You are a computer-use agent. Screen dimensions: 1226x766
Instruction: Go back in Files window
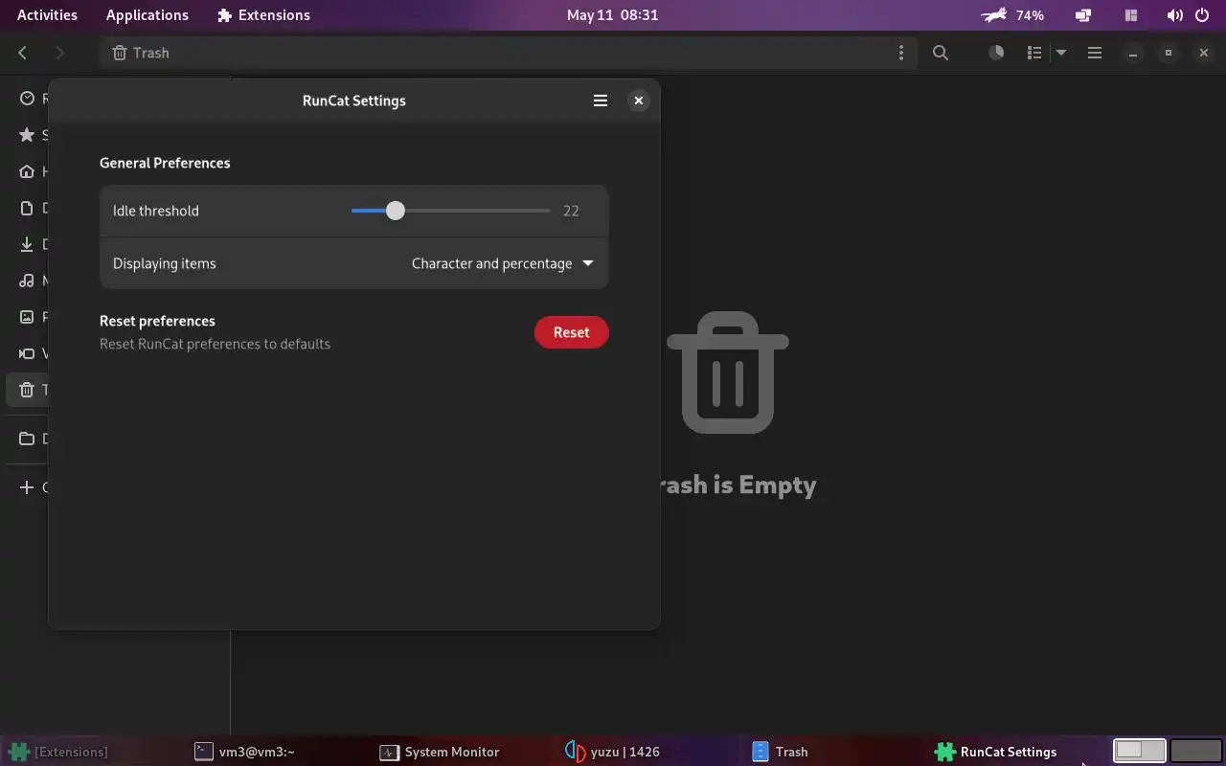(x=23, y=53)
